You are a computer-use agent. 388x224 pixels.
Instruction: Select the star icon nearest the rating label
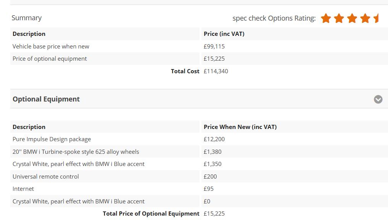[326, 18]
